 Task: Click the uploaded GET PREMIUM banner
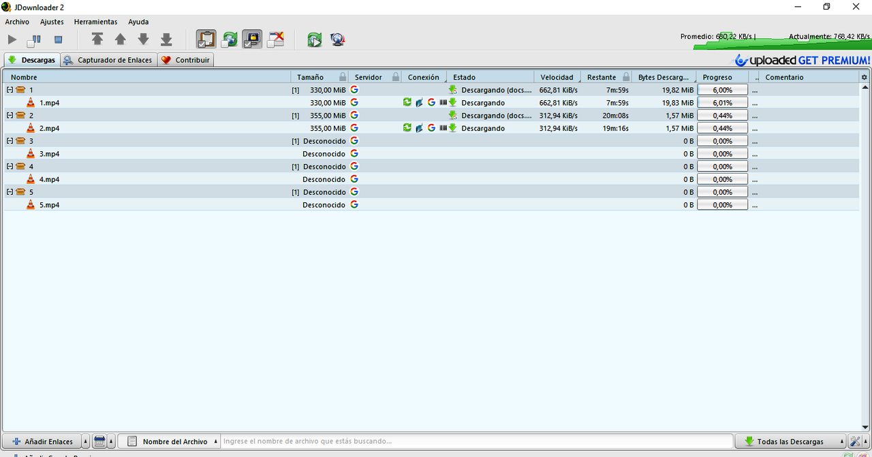tap(802, 60)
